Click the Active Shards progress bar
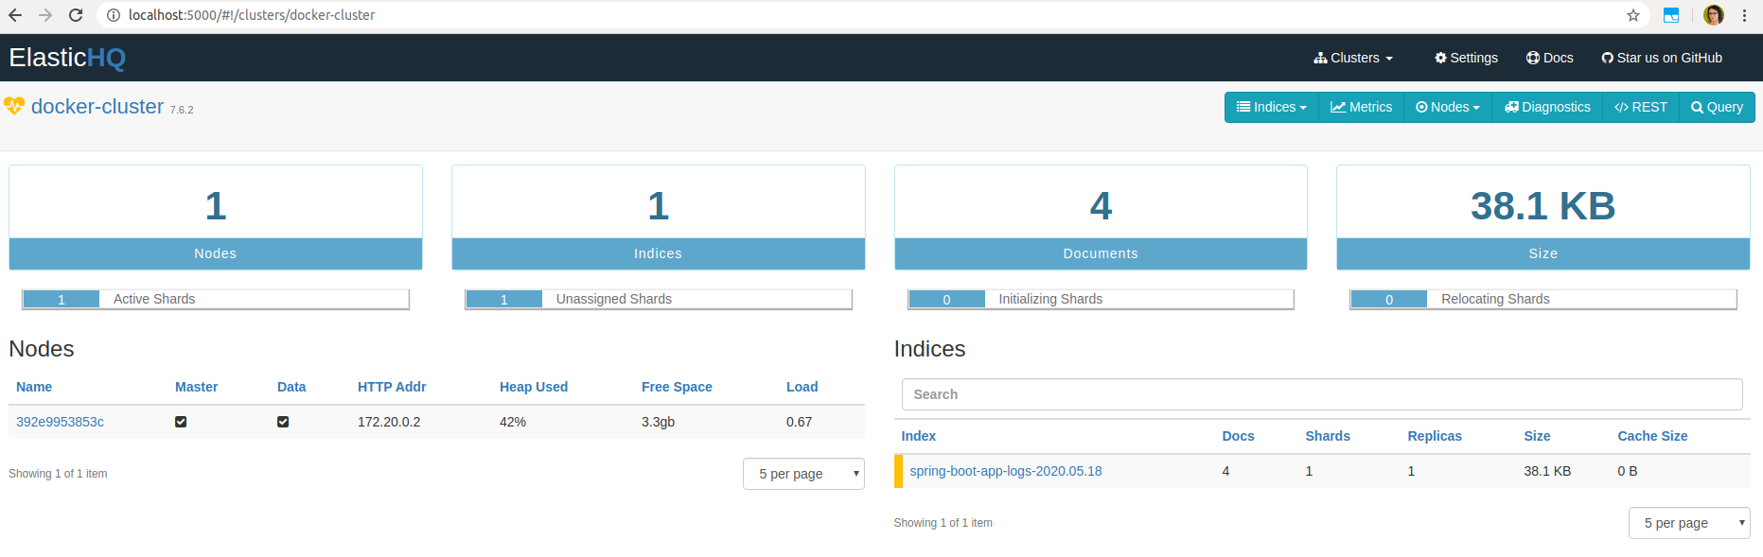Screen dimensions: 1763x557 coord(216,299)
